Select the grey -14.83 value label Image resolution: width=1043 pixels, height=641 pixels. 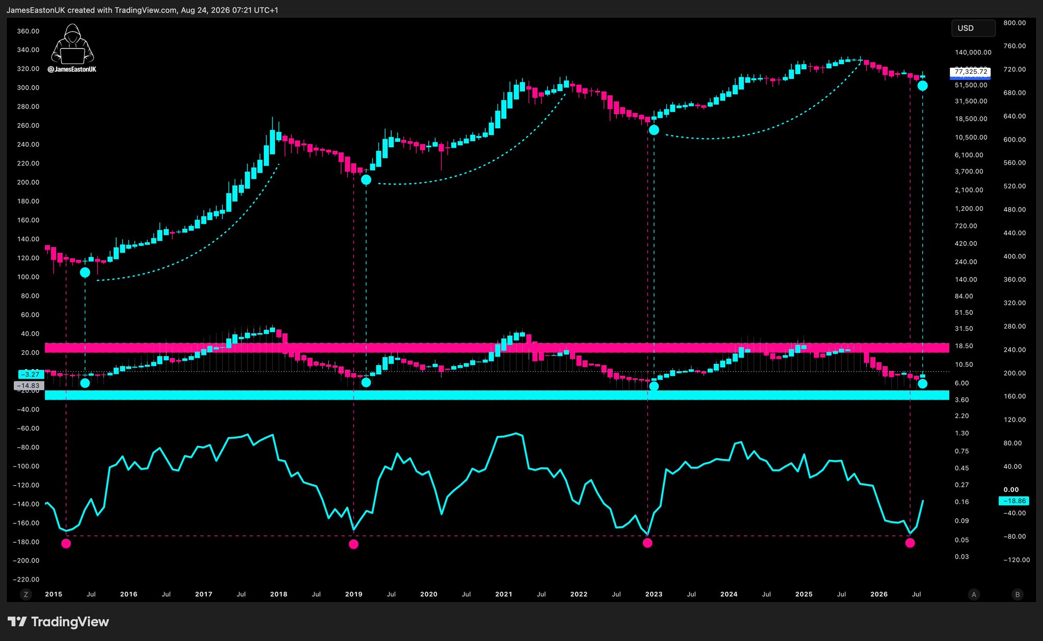click(29, 386)
